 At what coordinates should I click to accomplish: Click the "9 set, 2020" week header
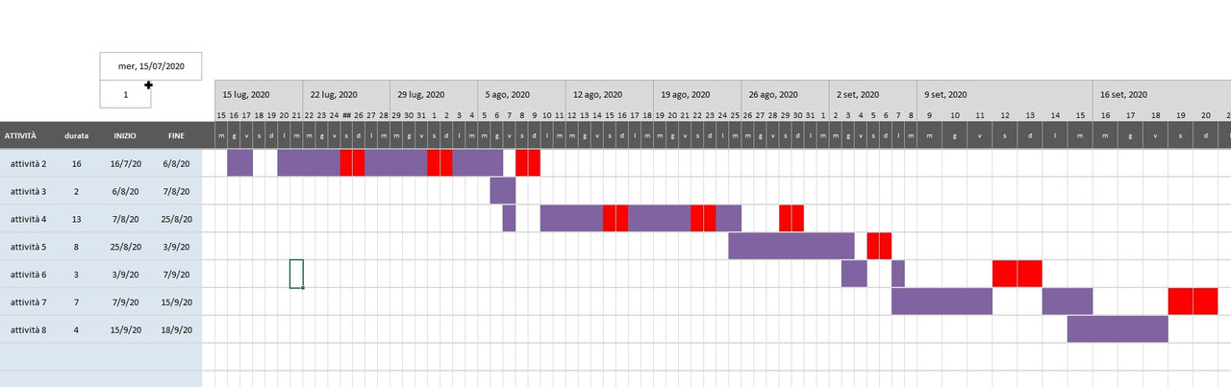(1004, 95)
